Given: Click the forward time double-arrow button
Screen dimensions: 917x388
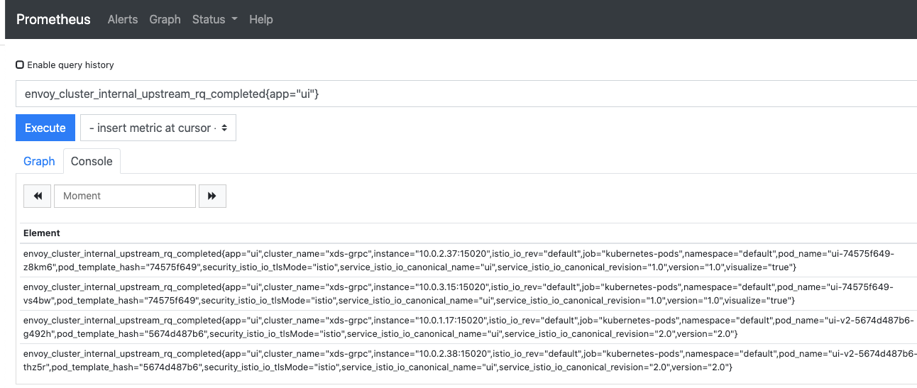Looking at the screenshot, I should (x=212, y=196).
